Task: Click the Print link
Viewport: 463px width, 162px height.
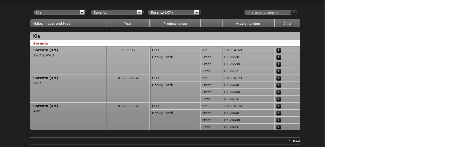Action: 296,141
